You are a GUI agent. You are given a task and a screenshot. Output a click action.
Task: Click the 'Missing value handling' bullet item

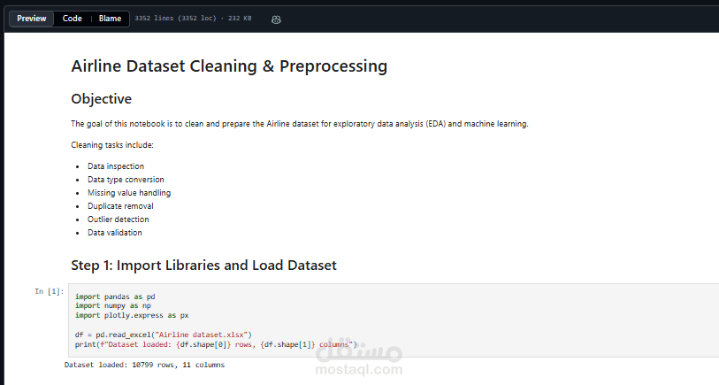click(129, 193)
